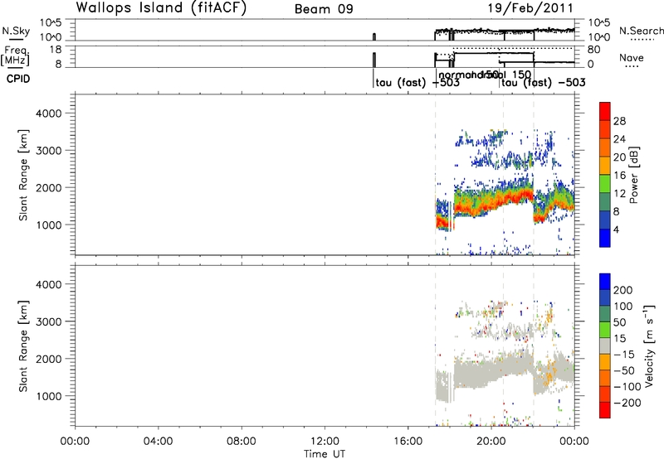Screen dimensions: 664x459
Task: Click the "16" label on the power colorbar
Action: pyautogui.click(x=619, y=176)
